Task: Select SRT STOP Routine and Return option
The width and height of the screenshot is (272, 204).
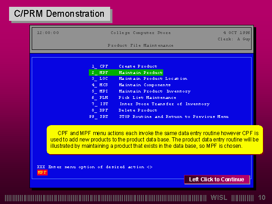Action: click(159, 117)
